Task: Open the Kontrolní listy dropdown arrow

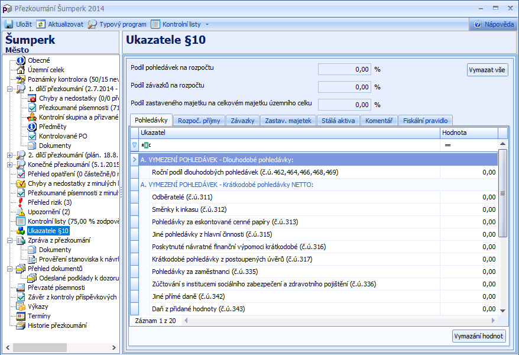Action: point(207,24)
